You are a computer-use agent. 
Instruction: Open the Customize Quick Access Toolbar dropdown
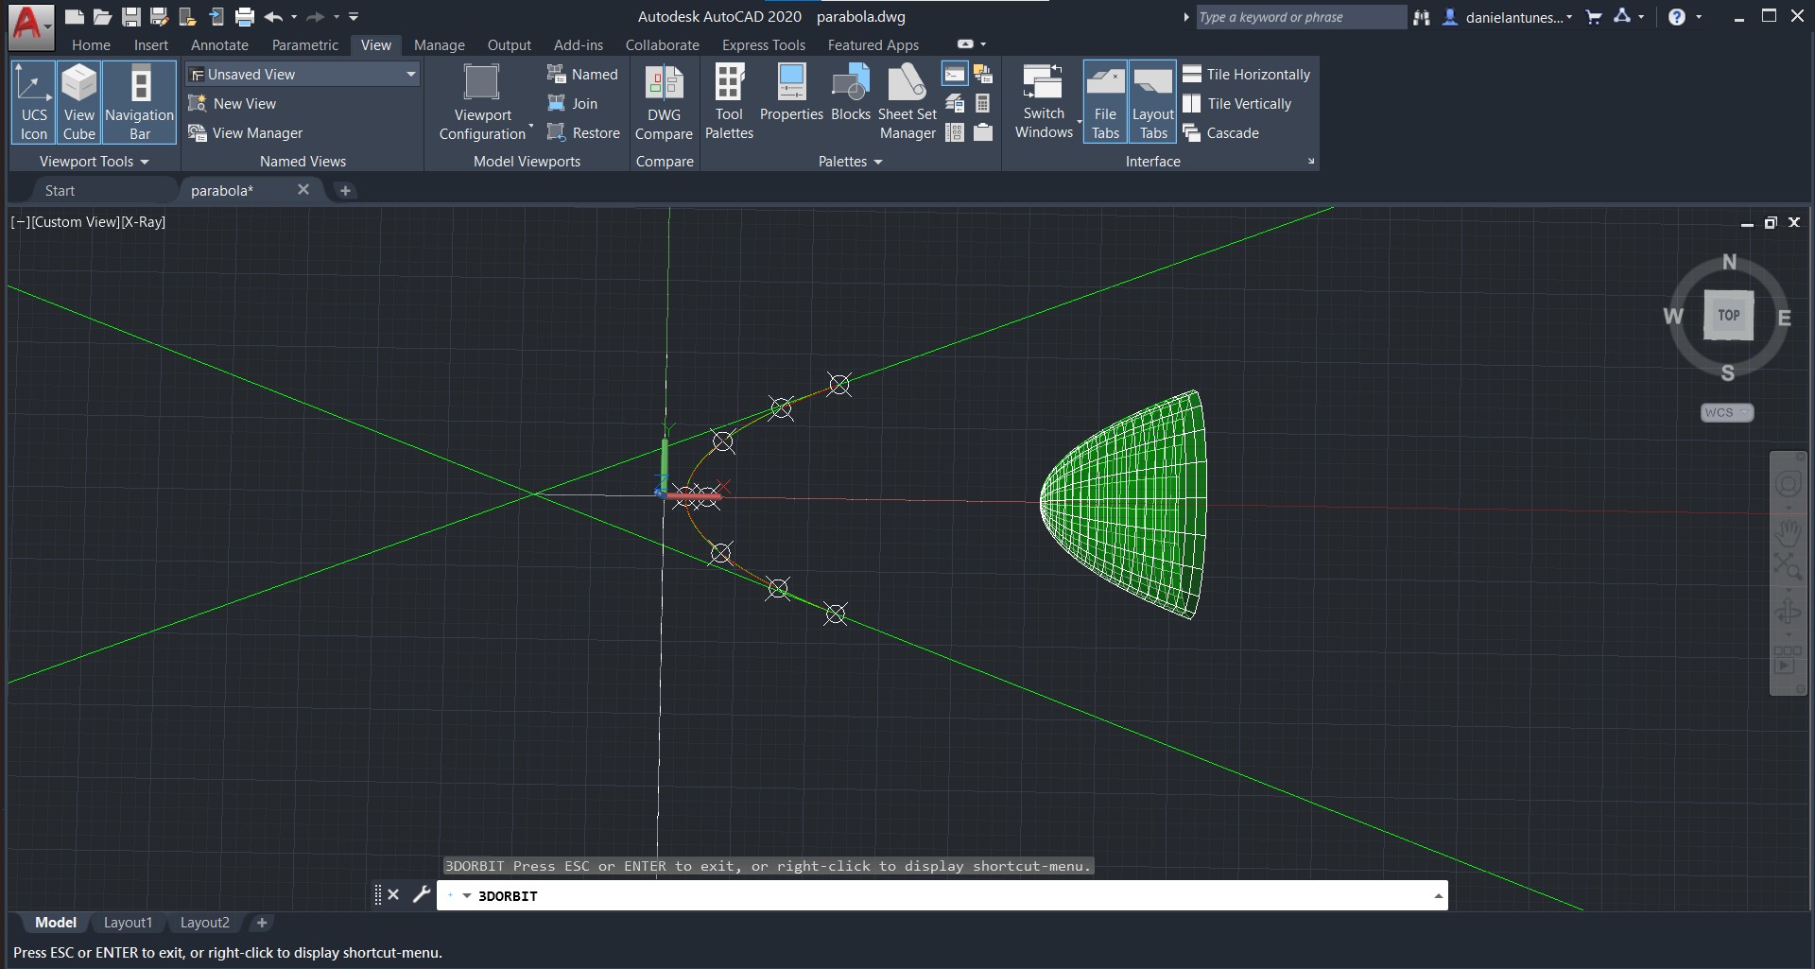[354, 17]
